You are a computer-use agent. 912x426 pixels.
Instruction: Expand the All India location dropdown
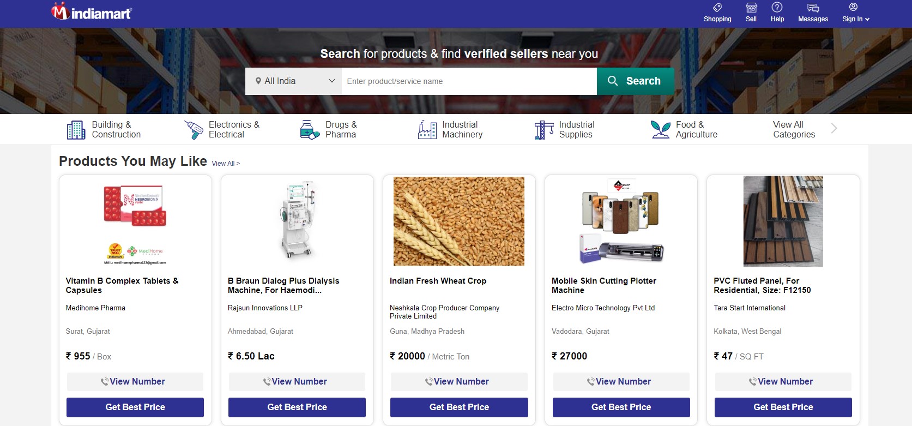(x=294, y=81)
